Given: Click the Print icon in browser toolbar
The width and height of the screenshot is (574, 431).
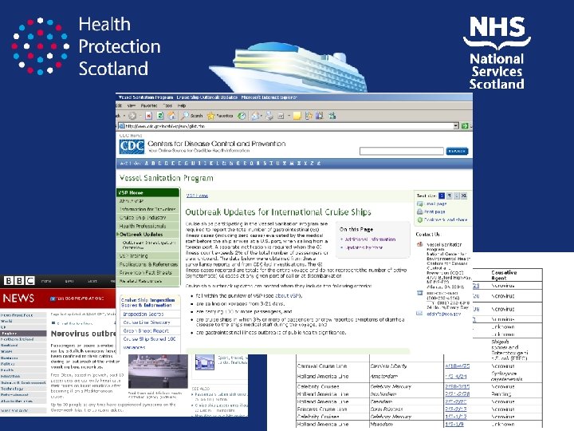Looking at the screenshot, I should 269,116.
